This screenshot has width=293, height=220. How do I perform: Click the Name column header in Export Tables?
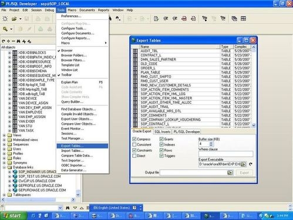180,47
